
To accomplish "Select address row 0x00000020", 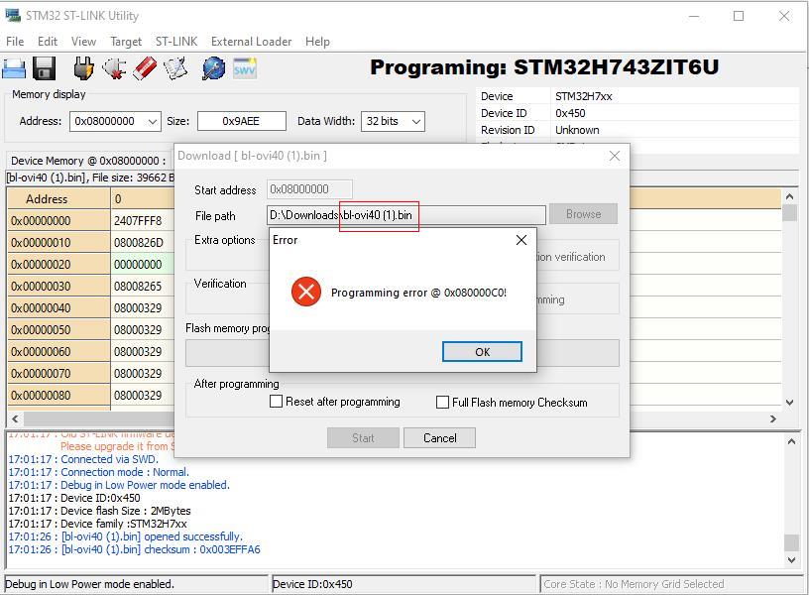I will tap(58, 264).
